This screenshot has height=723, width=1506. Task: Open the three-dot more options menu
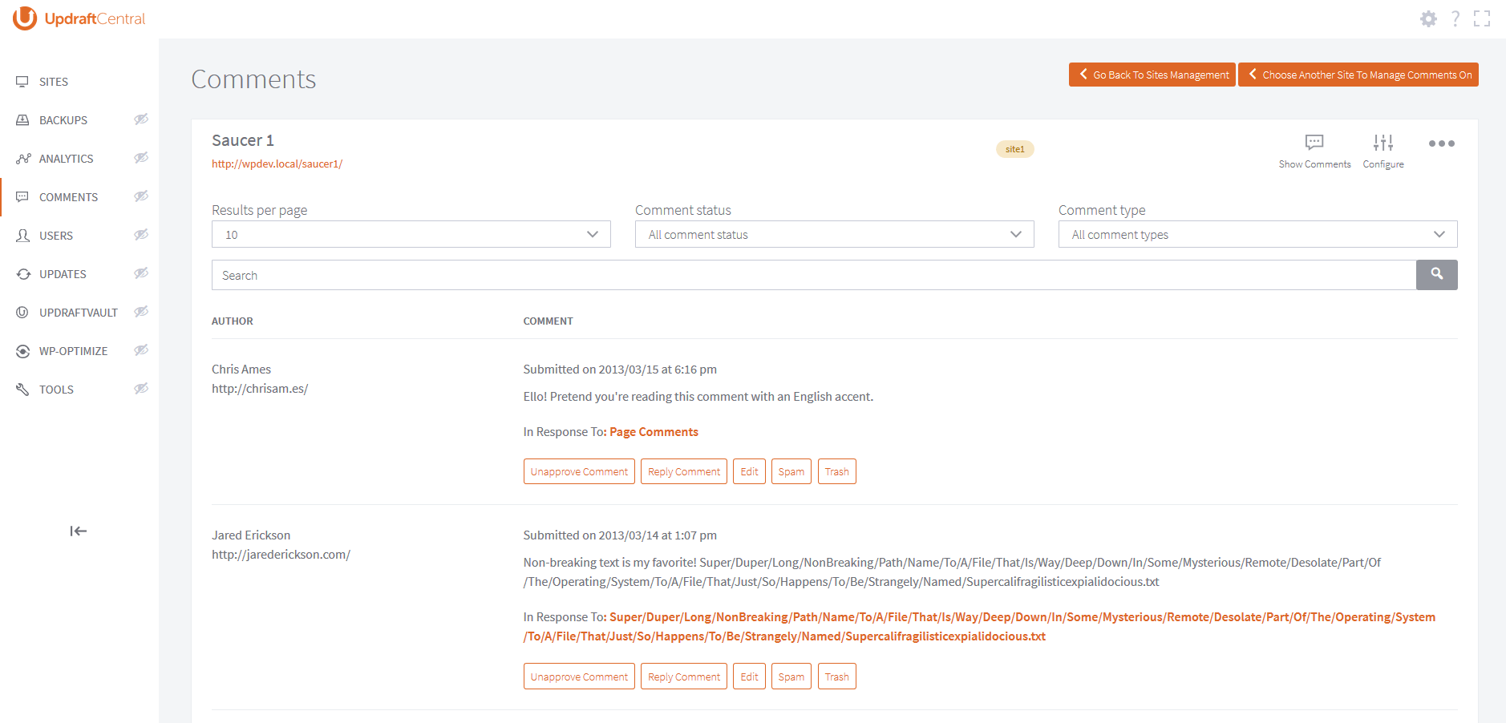[x=1441, y=143]
